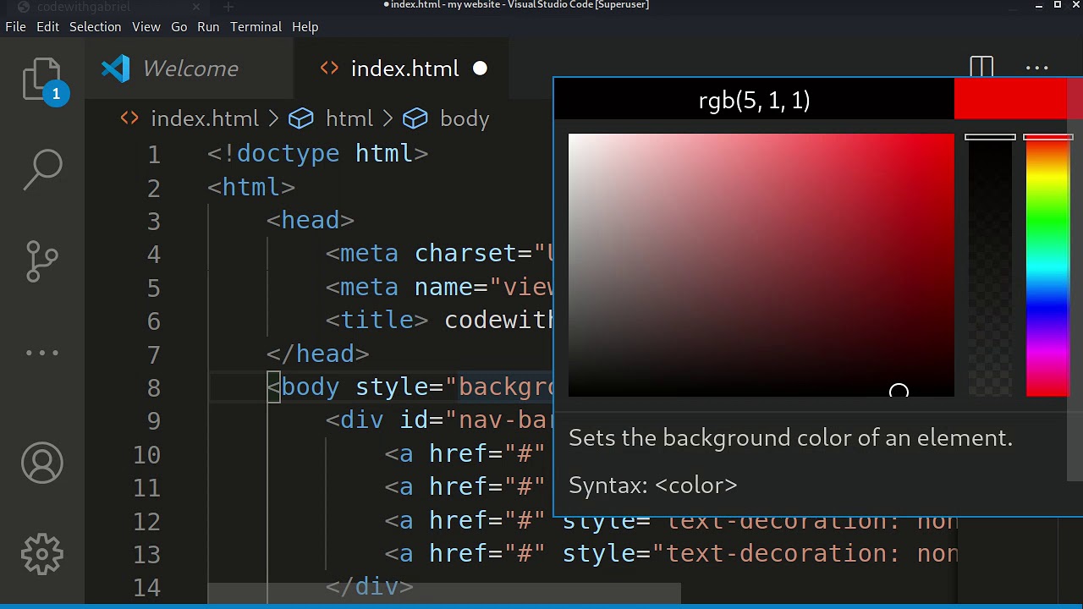This screenshot has height=609, width=1083.
Task: Switch to the Welcome tab
Action: pyautogui.click(x=190, y=69)
